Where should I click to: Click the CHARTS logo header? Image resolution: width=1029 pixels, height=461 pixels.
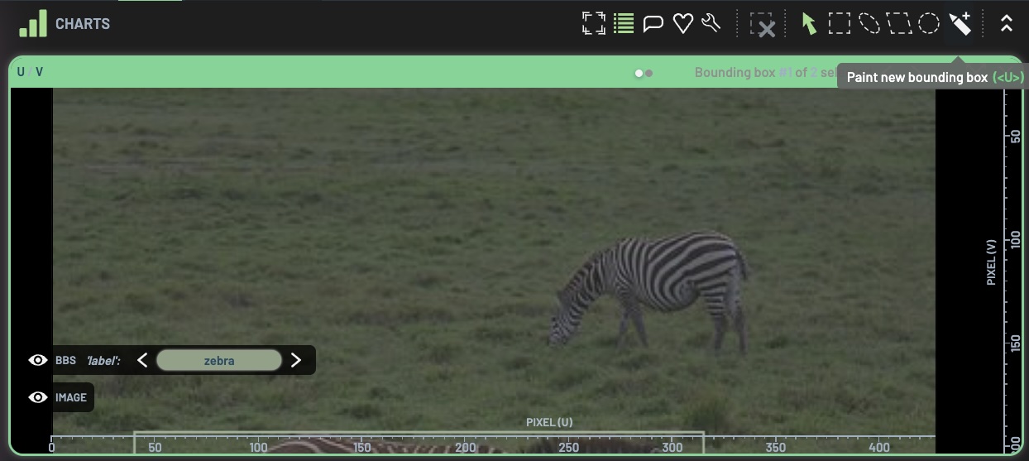click(x=65, y=23)
